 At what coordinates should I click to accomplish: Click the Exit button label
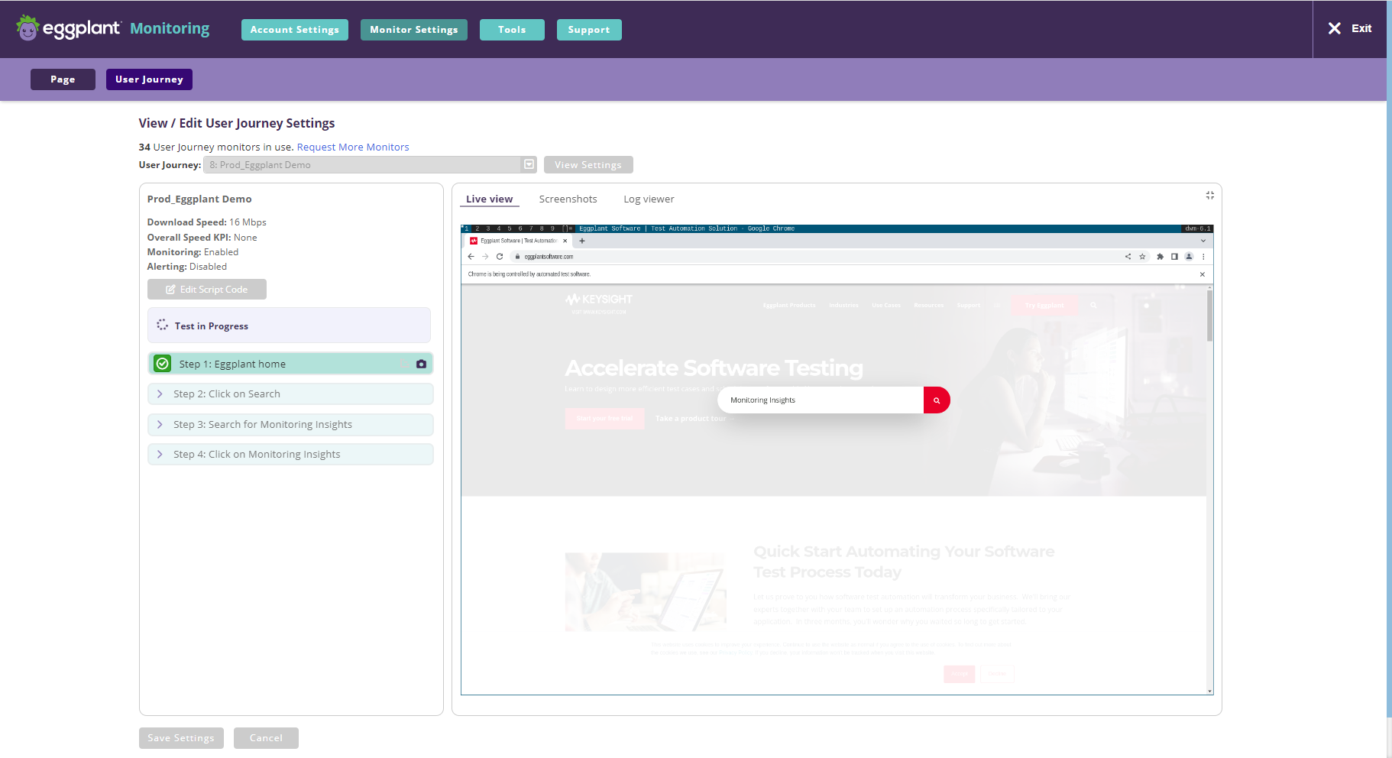click(x=1361, y=28)
